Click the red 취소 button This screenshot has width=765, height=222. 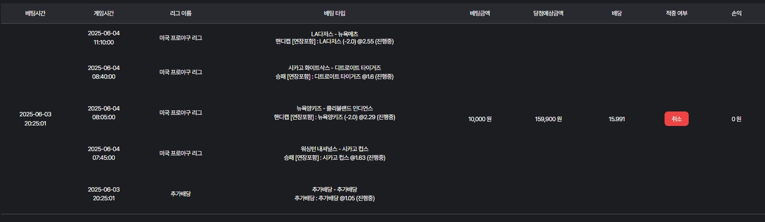(676, 119)
